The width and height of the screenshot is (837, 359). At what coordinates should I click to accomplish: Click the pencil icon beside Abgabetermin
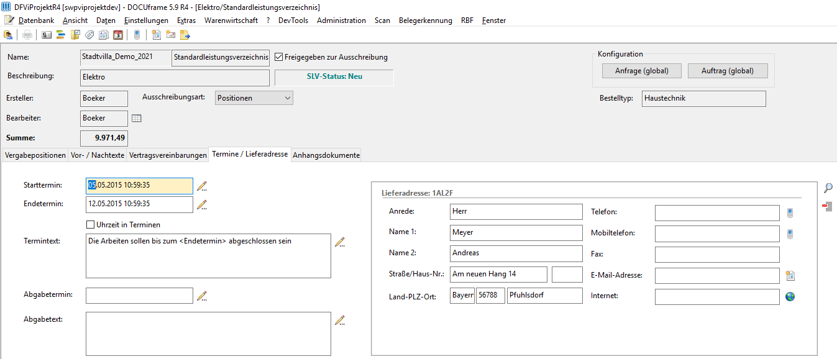coord(201,296)
